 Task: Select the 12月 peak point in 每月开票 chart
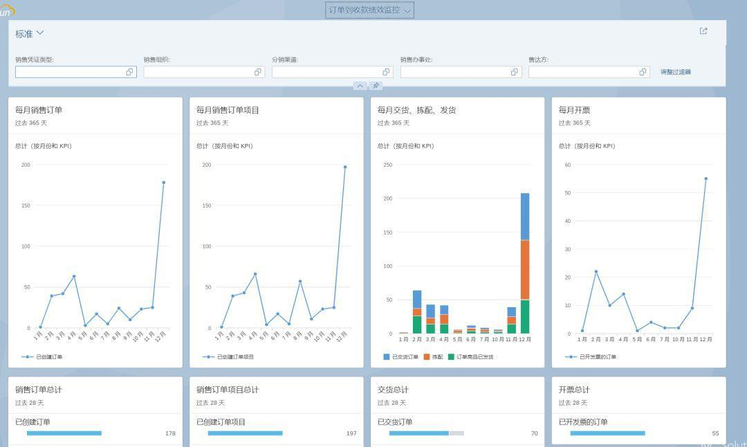coord(706,179)
